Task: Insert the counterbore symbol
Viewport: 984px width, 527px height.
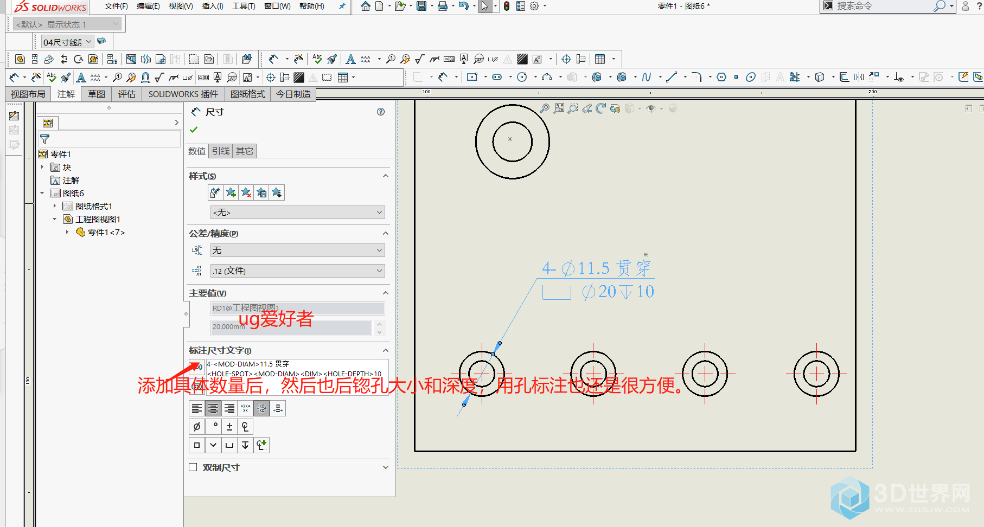Action: point(229,445)
